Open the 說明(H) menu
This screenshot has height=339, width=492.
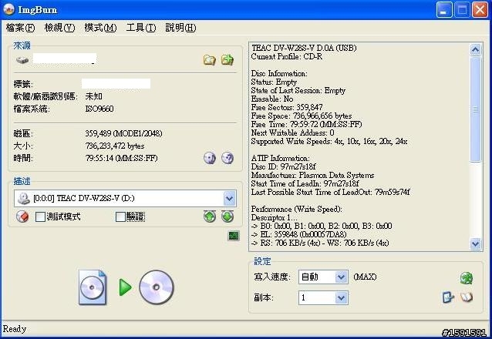pyautogui.click(x=180, y=28)
